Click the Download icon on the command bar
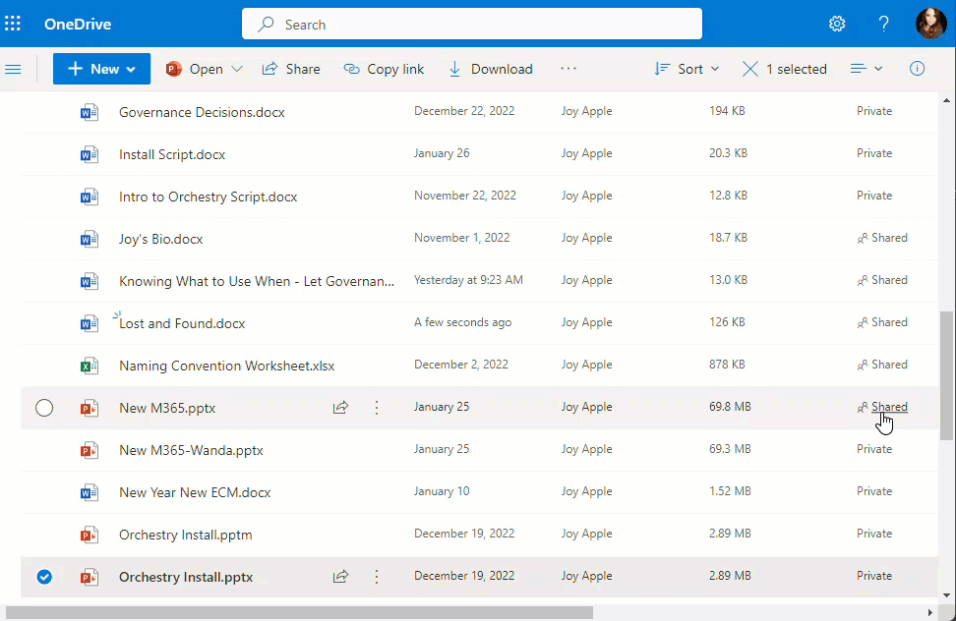The image size is (956, 621). point(454,69)
